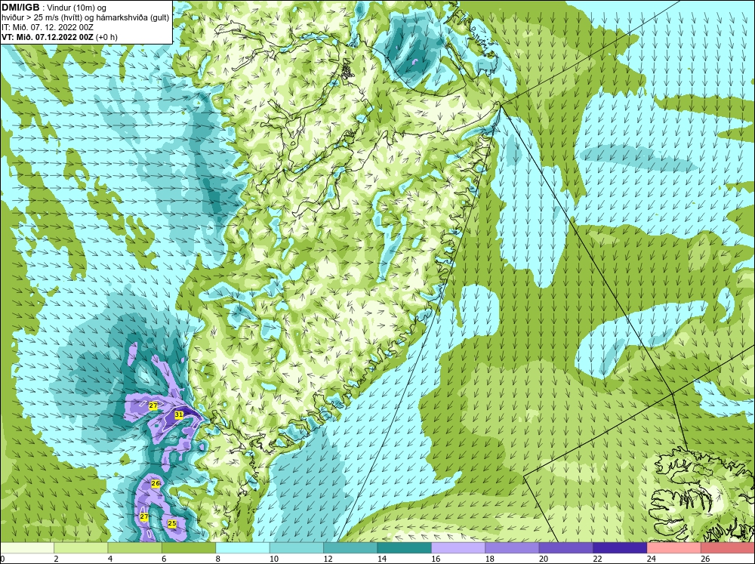Select the 'VT: Mið. 07.12.2022 00Z' valid time

(x=48, y=36)
